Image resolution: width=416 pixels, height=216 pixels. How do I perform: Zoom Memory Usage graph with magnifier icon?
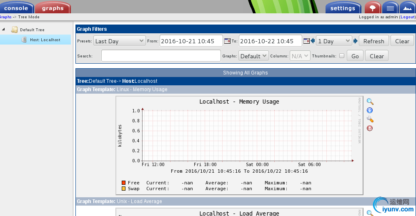click(370, 102)
